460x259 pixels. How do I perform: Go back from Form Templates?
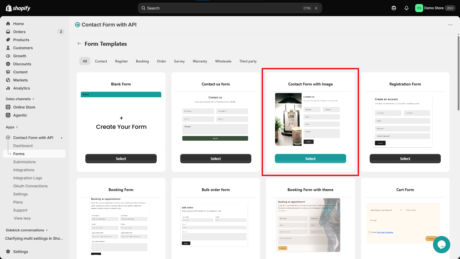click(79, 44)
